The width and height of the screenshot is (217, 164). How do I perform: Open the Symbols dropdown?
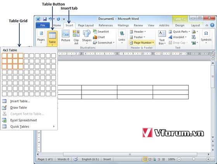pyautogui.click(x=206, y=37)
